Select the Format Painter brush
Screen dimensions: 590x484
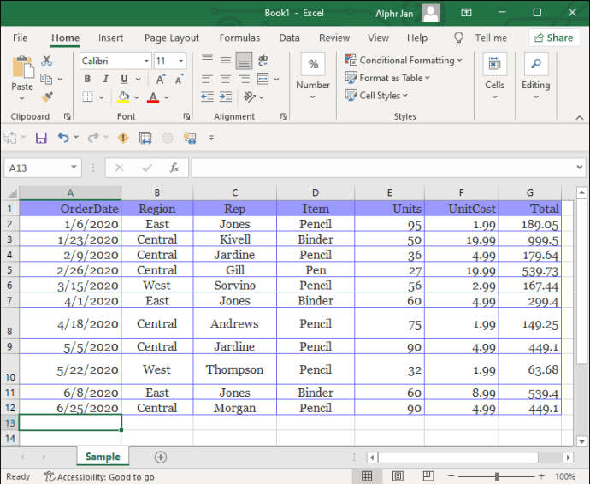46,97
